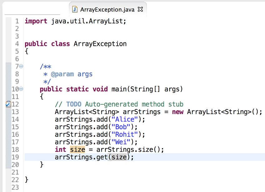Click "new" keyword on line 13
Screen dimensions: 265x192
click(178, 112)
